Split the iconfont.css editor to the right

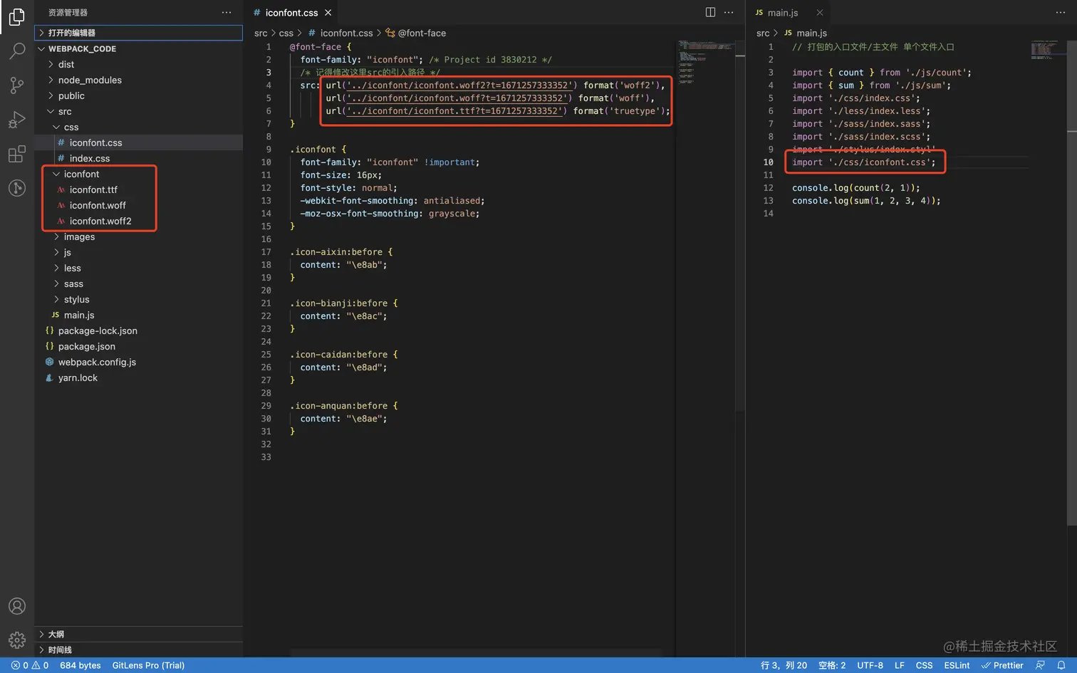tap(710, 12)
